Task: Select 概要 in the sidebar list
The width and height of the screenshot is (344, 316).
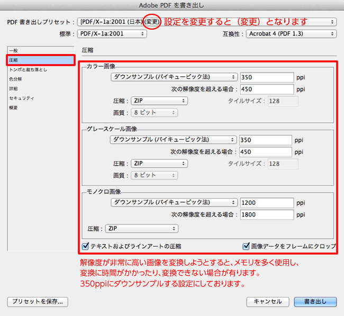Action: tap(41, 107)
